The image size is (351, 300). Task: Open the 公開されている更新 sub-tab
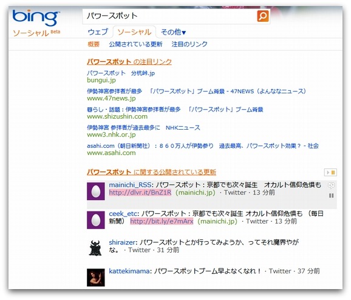(x=135, y=44)
